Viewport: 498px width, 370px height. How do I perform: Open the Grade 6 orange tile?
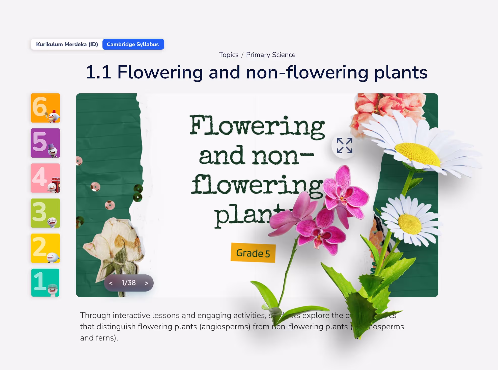point(45,108)
